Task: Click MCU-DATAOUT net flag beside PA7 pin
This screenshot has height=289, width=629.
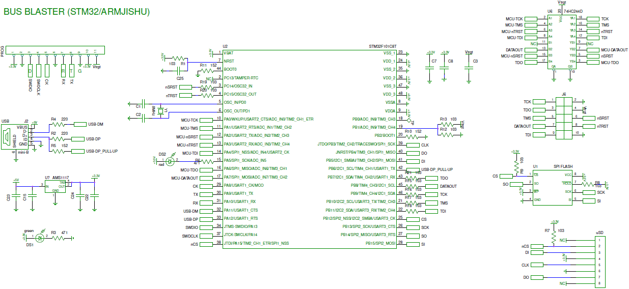Action: [205, 178]
